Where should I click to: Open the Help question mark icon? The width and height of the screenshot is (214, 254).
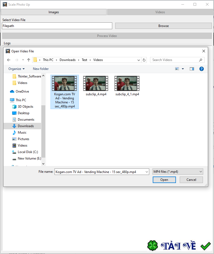tap(201, 69)
